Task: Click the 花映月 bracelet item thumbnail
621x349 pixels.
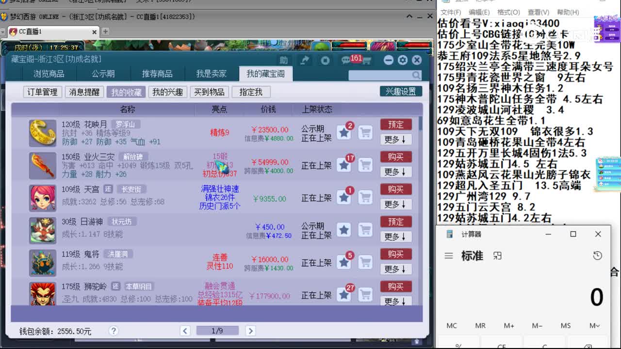Action: pos(43,133)
